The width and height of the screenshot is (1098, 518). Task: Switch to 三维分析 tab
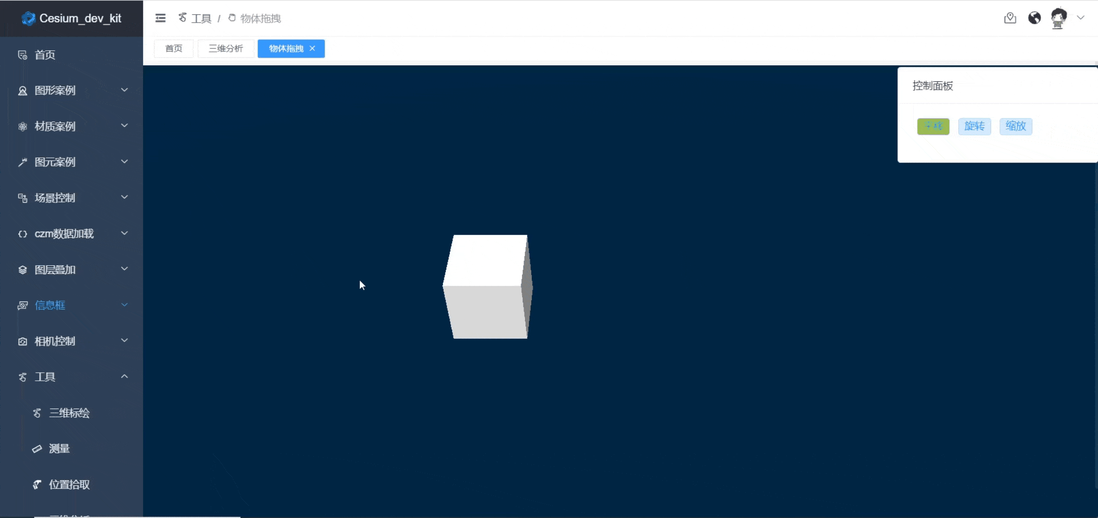click(x=226, y=48)
